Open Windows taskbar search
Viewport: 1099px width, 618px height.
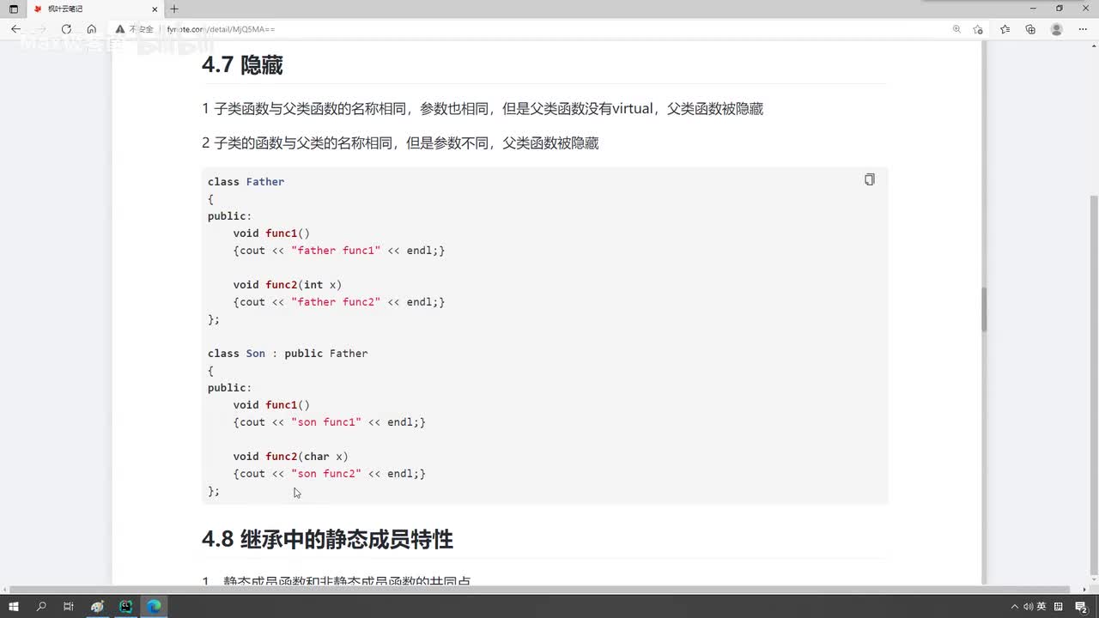41,607
